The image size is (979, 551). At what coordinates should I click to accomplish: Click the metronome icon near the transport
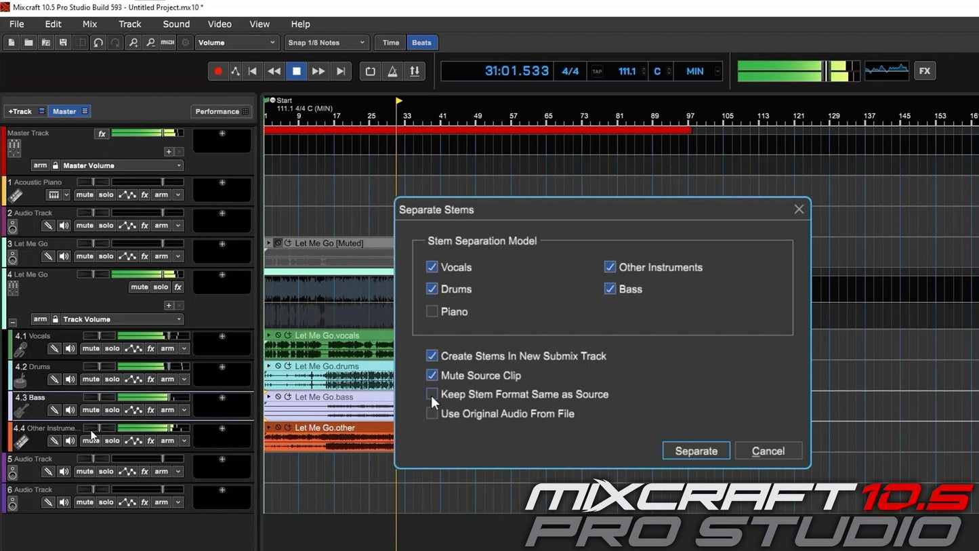pos(392,70)
